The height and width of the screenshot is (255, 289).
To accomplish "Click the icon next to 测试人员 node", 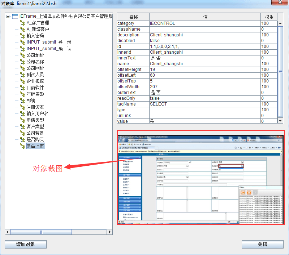I will (x=22, y=75).
